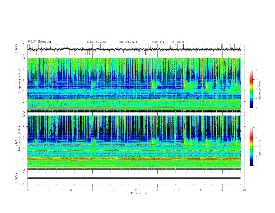Click the "-7" label on upper colorbar
The image size is (275, 213).
(256, 108)
